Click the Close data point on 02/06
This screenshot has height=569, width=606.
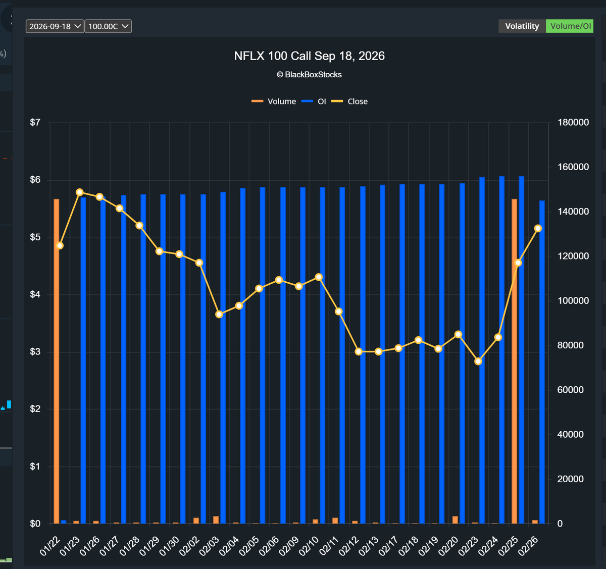pyautogui.click(x=279, y=280)
